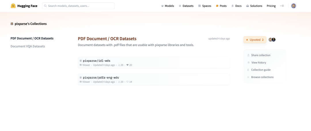Click the PDF Document / OCR Datasets heading

coord(107,39)
